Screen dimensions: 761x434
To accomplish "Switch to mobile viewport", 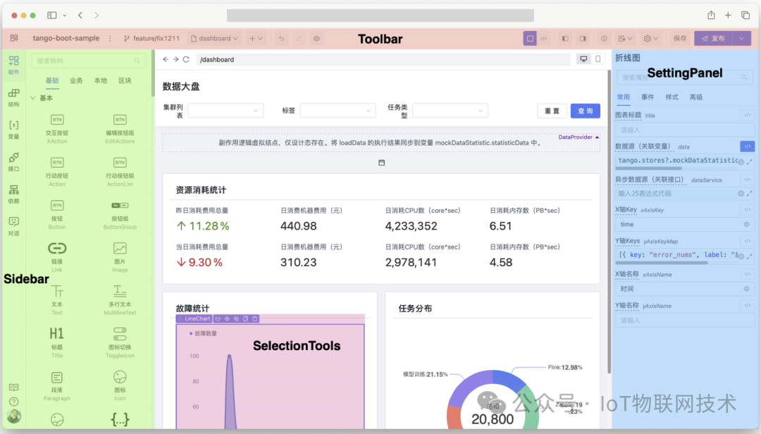I will click(598, 59).
